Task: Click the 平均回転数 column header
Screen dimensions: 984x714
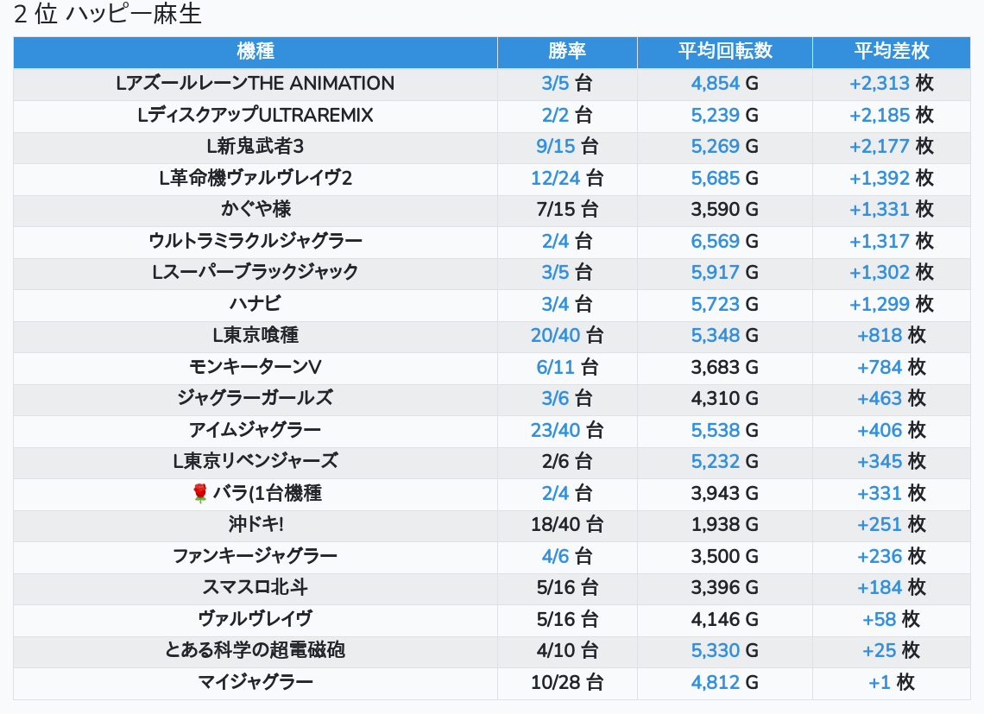Action: (725, 52)
